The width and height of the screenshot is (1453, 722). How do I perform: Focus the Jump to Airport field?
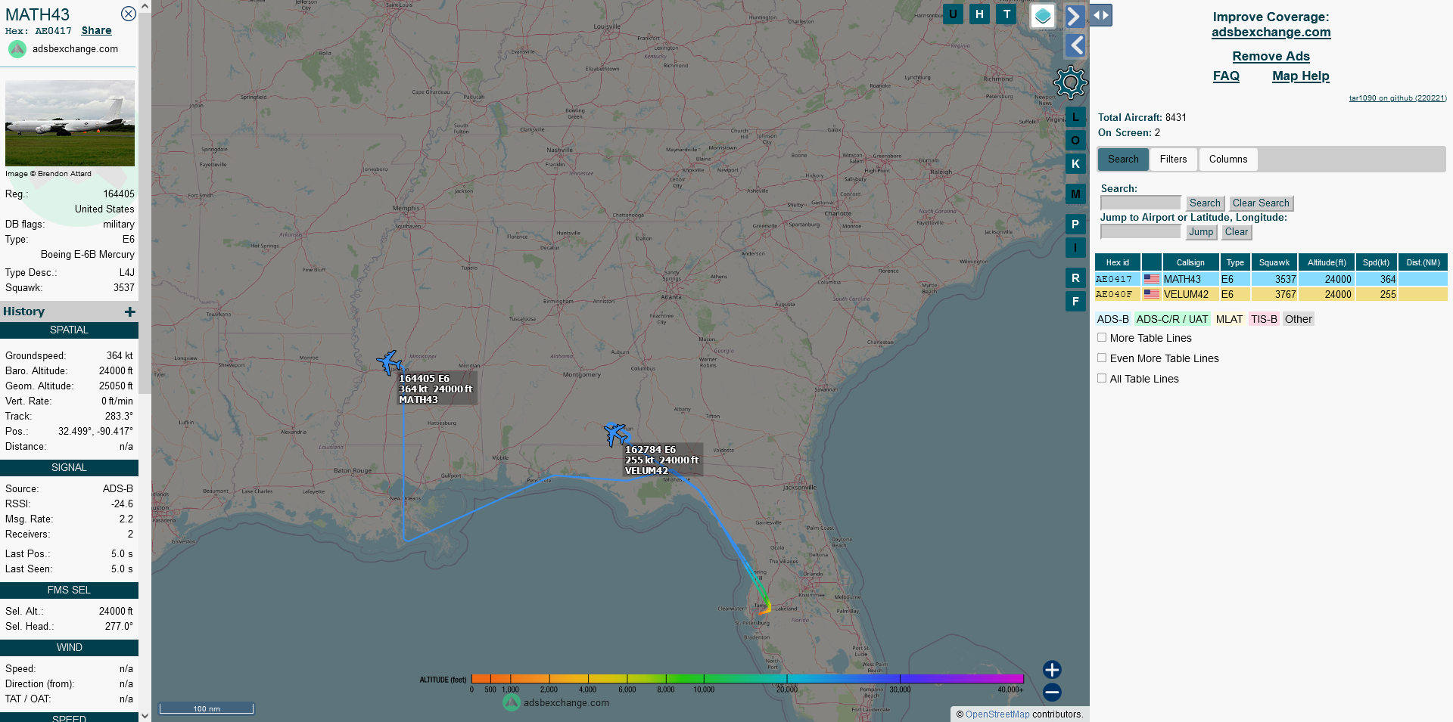1140,231
